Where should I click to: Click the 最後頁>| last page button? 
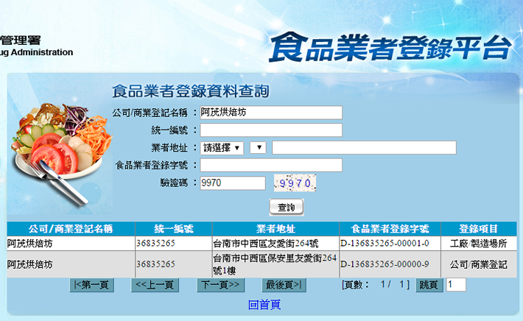(x=284, y=285)
